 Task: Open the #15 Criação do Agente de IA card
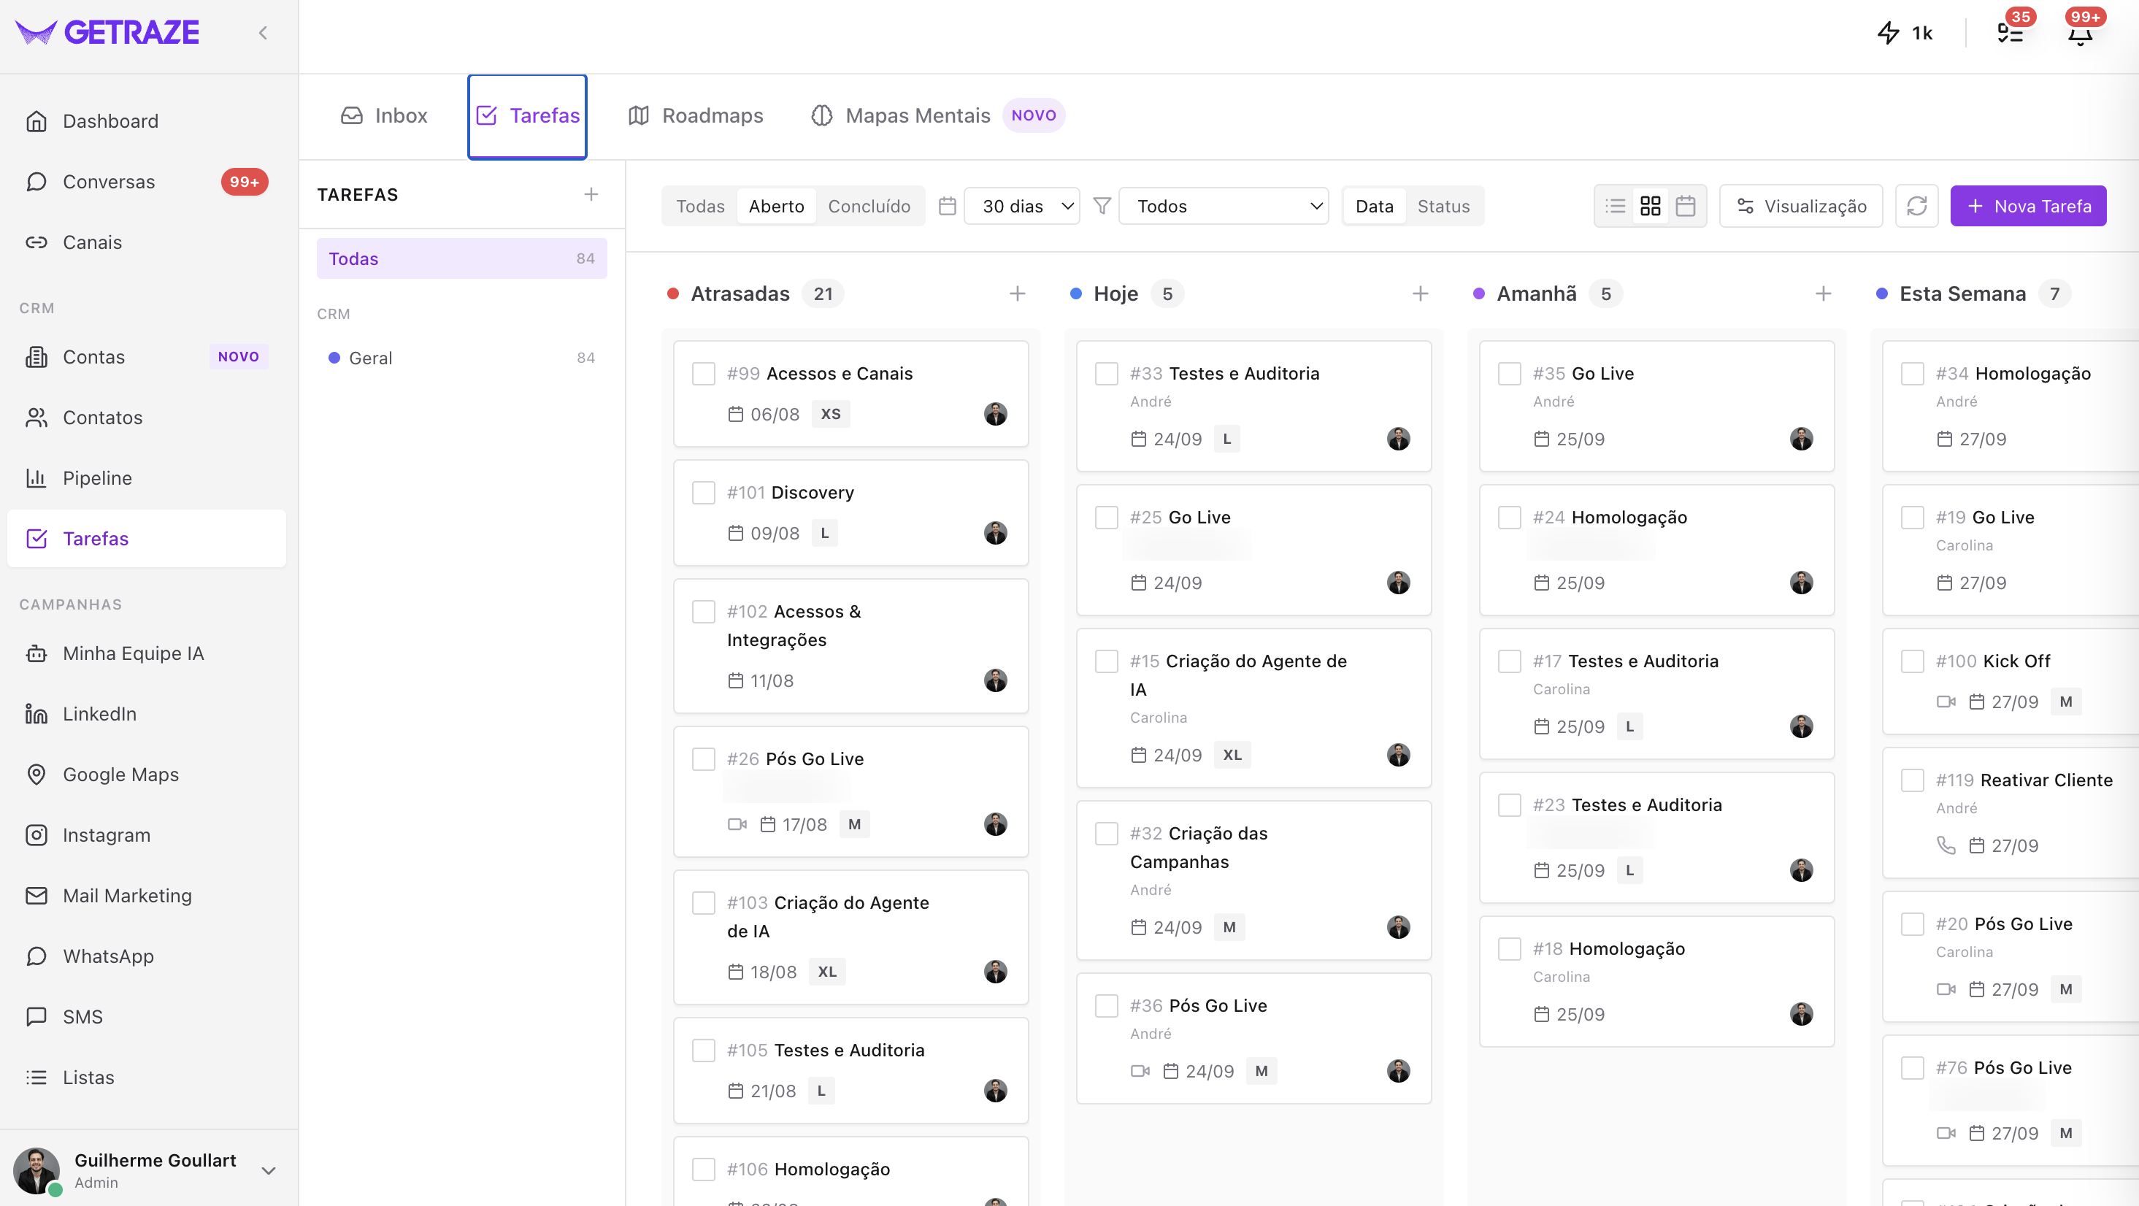coord(1254,707)
